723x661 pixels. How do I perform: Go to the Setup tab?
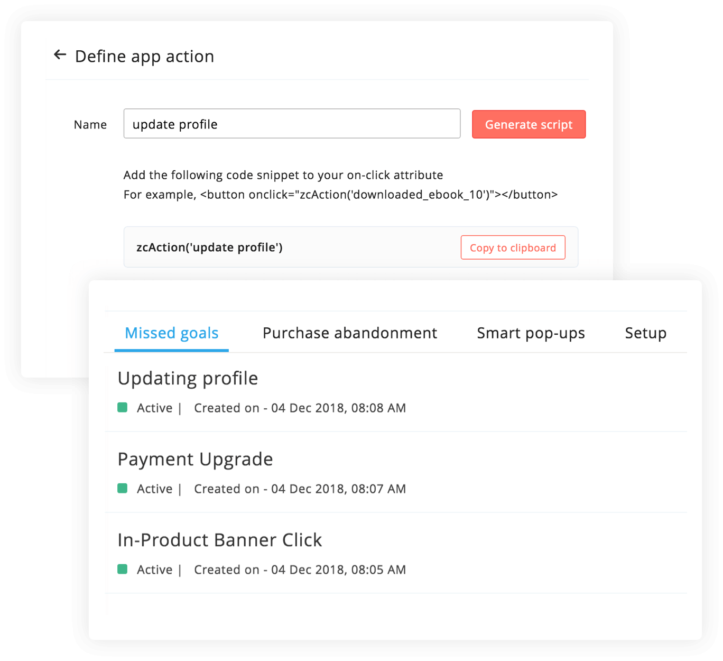pyautogui.click(x=645, y=333)
